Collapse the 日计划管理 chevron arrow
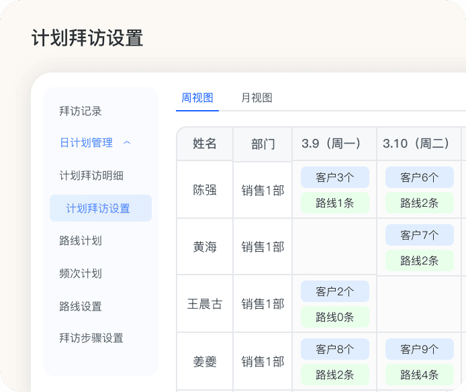Image resolution: width=466 pixels, height=392 pixels. [127, 143]
